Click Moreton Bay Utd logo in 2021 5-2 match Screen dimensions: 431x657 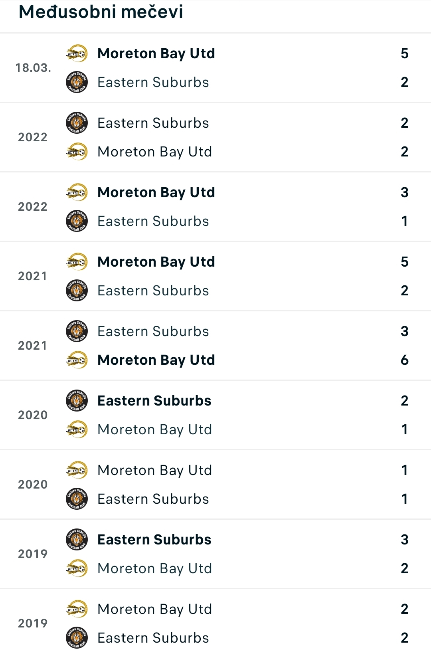(x=77, y=262)
